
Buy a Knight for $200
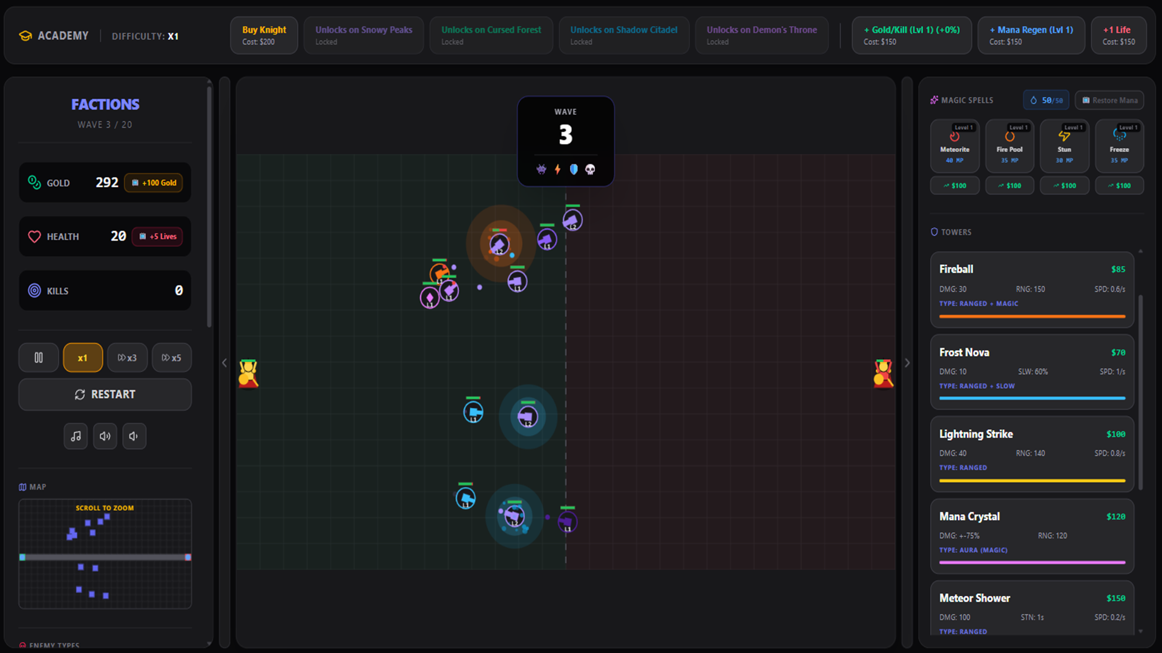[x=264, y=35]
